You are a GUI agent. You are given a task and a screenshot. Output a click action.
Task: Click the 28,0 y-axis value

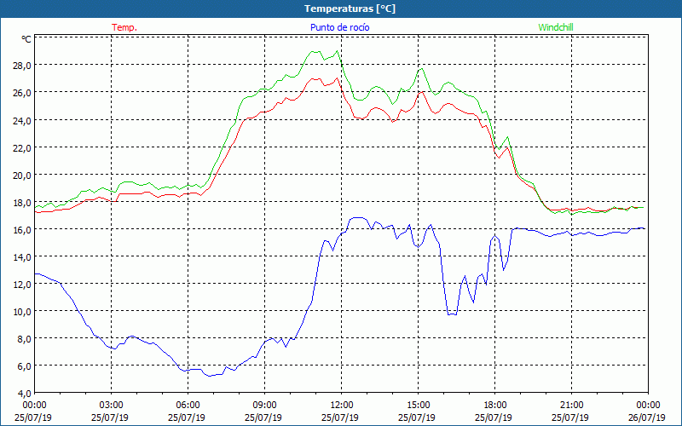pyautogui.click(x=23, y=66)
